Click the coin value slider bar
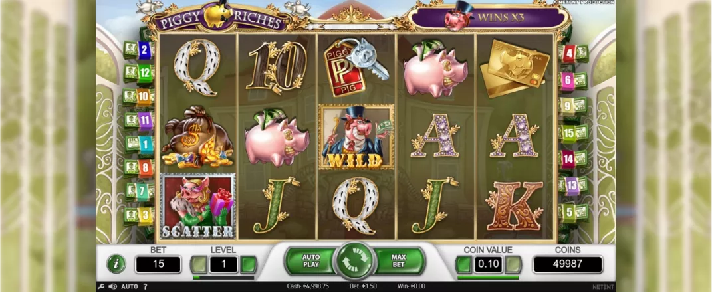 pyautogui.click(x=488, y=278)
